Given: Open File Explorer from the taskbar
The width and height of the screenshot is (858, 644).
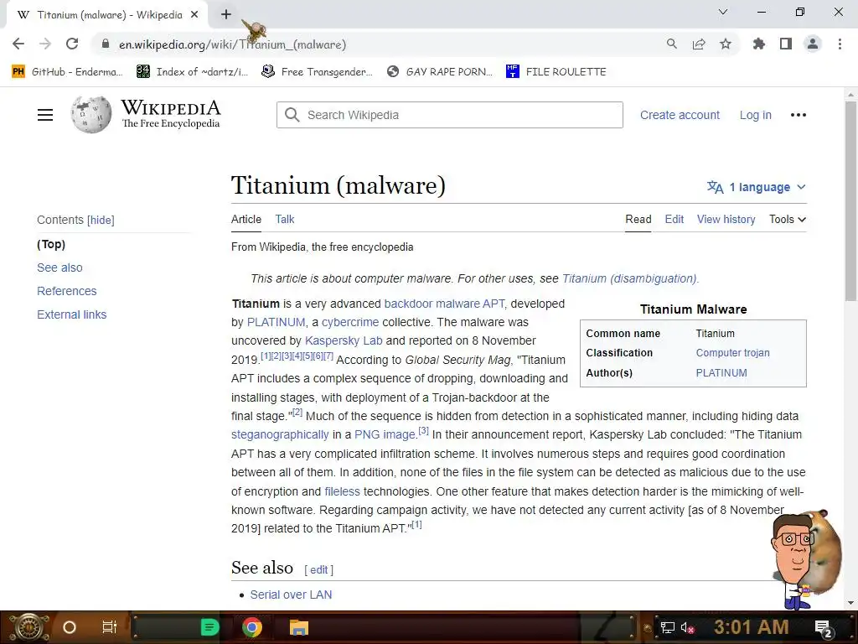Looking at the screenshot, I should tap(299, 627).
